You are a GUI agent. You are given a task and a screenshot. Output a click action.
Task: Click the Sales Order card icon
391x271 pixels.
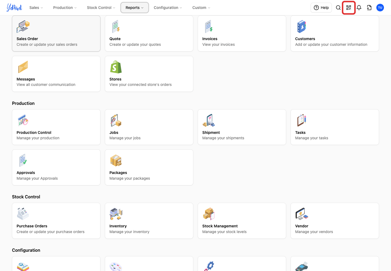(x=23, y=27)
